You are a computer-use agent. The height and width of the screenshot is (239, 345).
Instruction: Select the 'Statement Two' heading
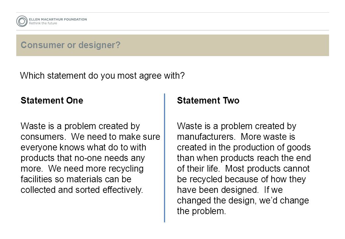pyautogui.click(x=208, y=101)
